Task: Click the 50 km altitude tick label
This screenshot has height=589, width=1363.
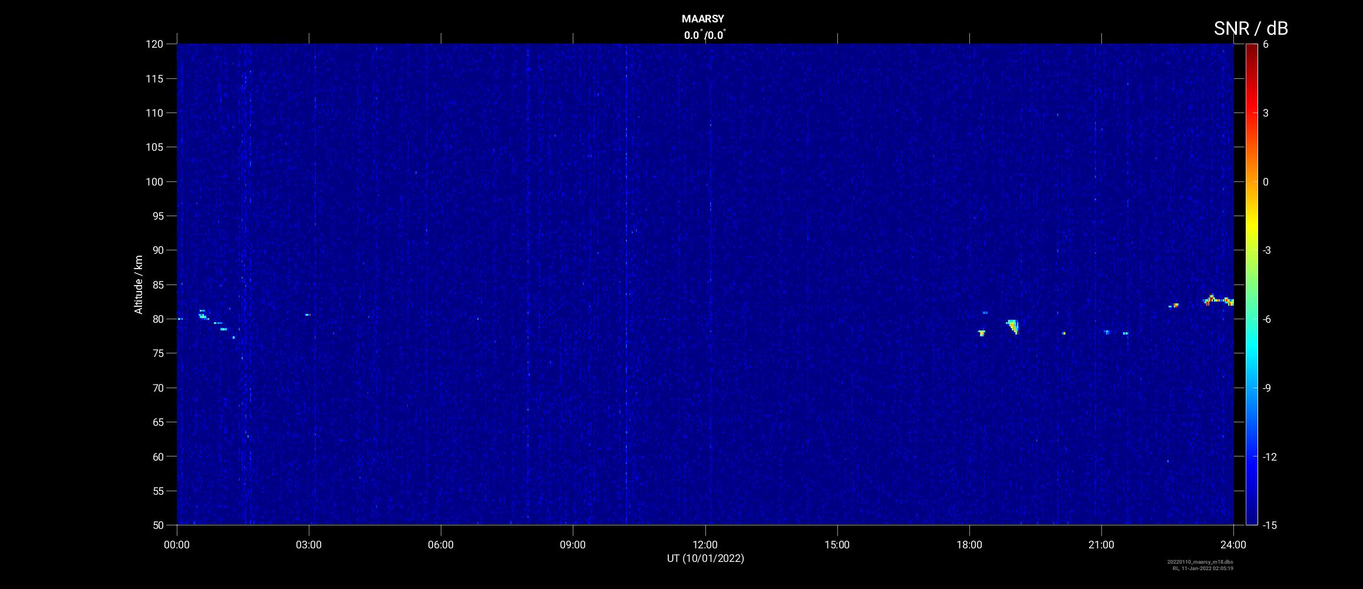Action: click(x=157, y=525)
